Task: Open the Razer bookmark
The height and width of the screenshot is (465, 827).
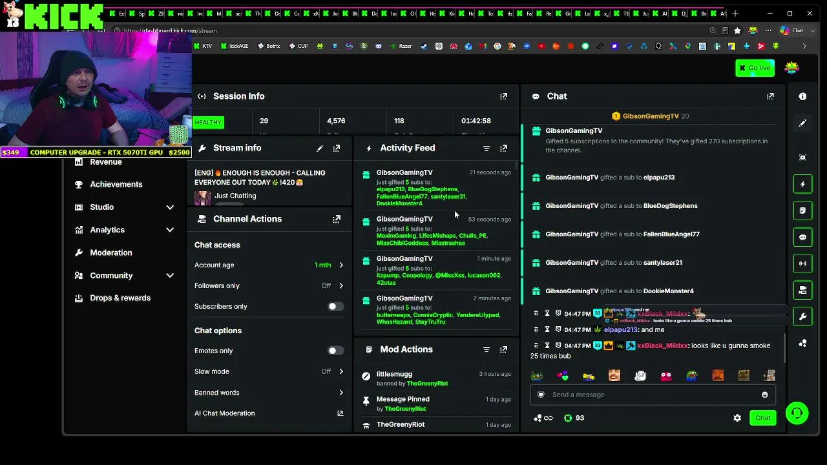Action: coord(401,46)
